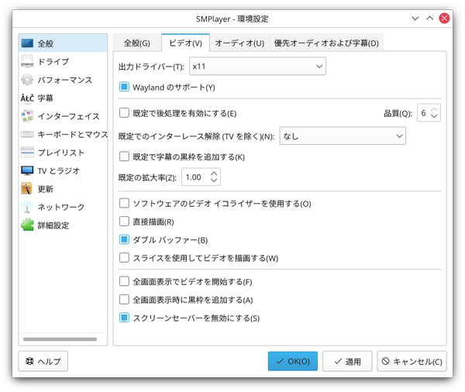Click the prohibition icon on キャンセル button

[x=385, y=361]
